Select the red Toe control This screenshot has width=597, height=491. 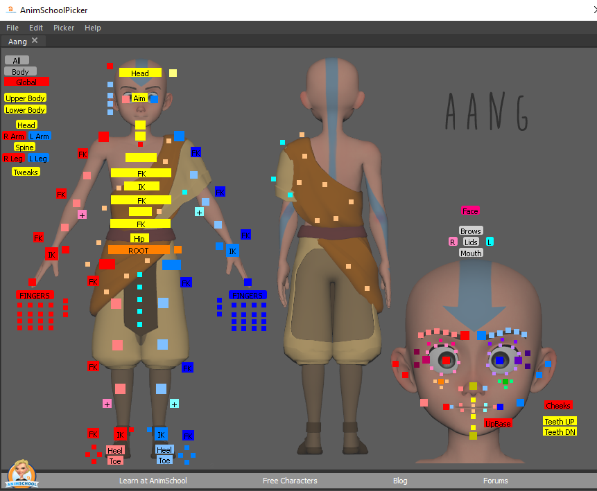[115, 461]
